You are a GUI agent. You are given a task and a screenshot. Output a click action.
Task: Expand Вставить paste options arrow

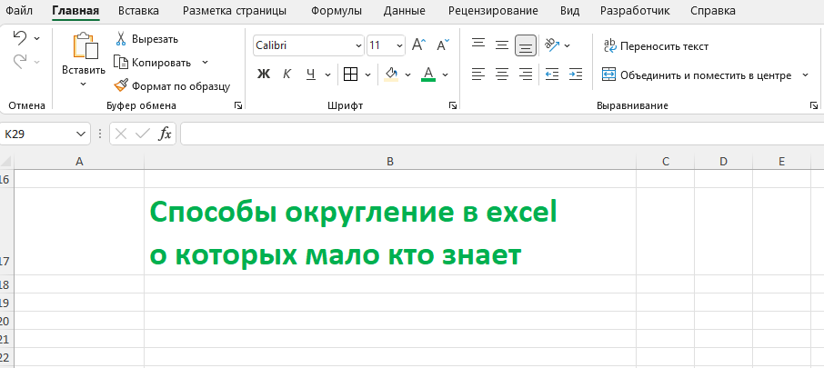coord(83,84)
